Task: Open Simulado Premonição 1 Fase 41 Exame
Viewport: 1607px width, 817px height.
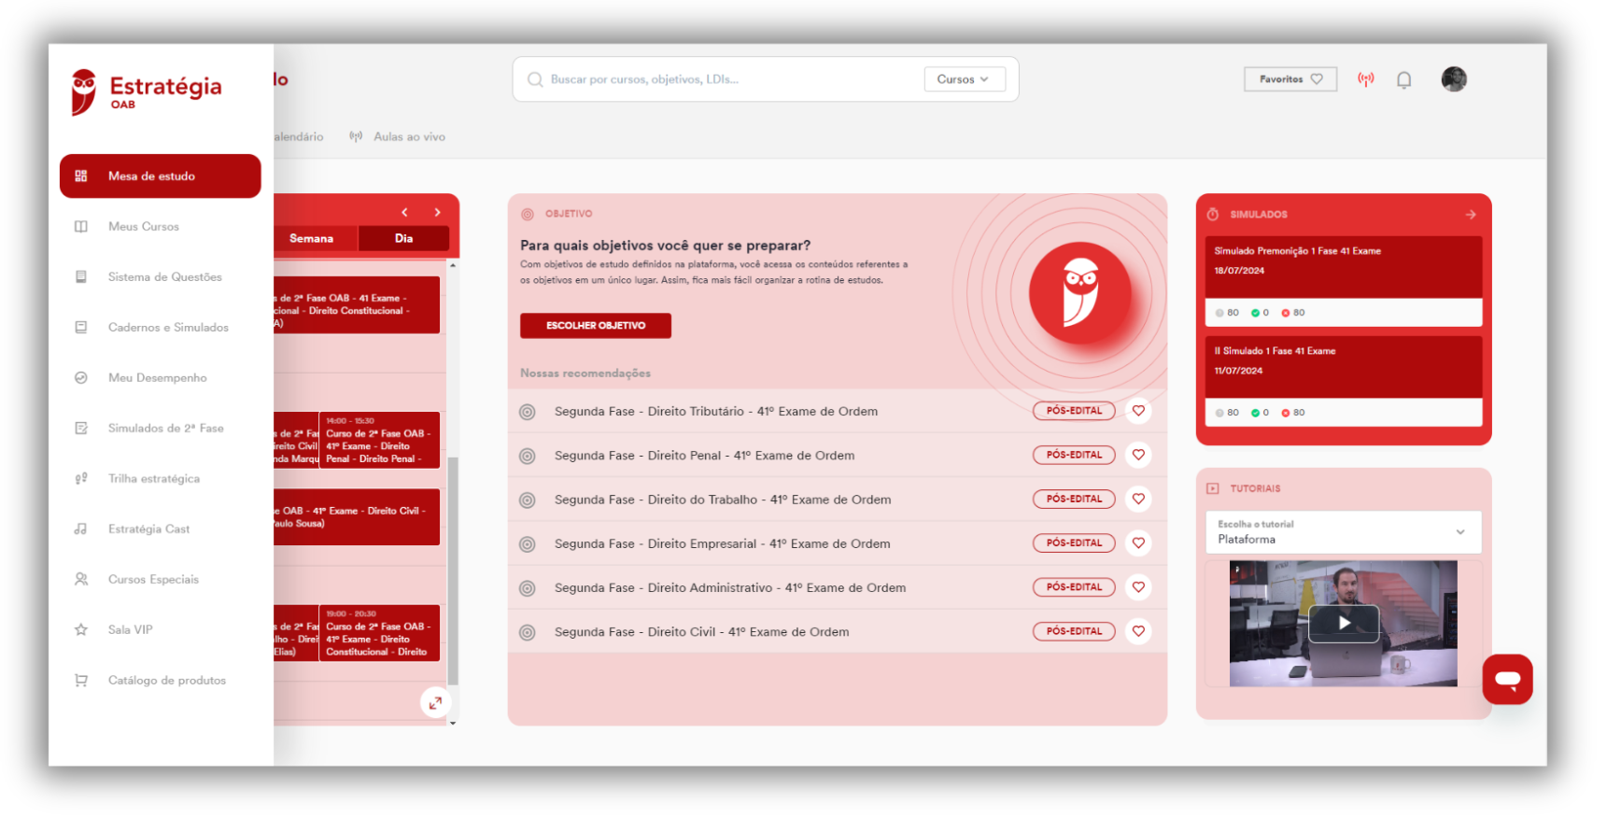Action: [1344, 281]
